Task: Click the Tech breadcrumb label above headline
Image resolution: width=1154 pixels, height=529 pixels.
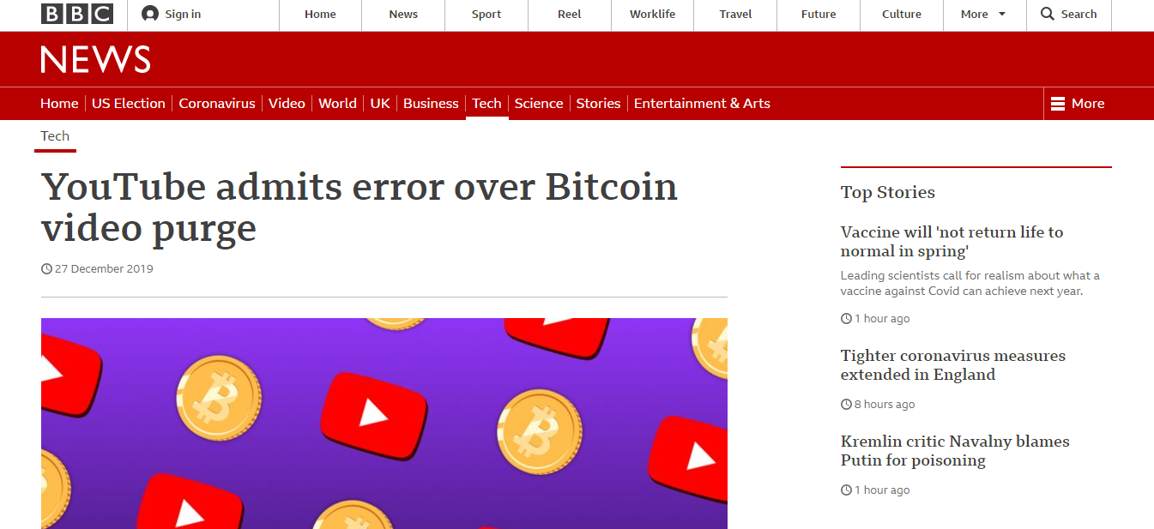Action: 55,136
